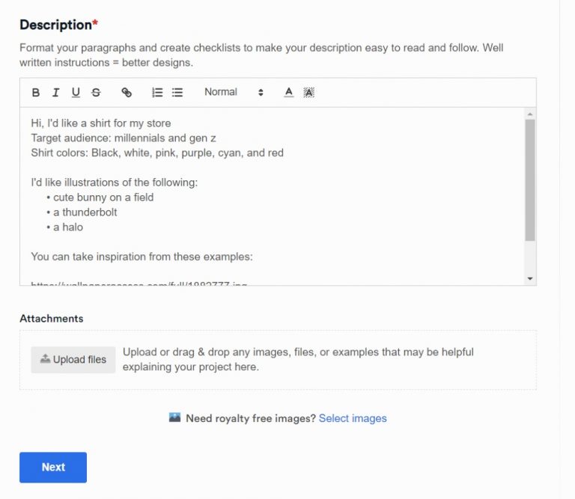This screenshot has width=575, height=499.
Task: Click the description scrollbar down arrow
Action: [x=530, y=278]
